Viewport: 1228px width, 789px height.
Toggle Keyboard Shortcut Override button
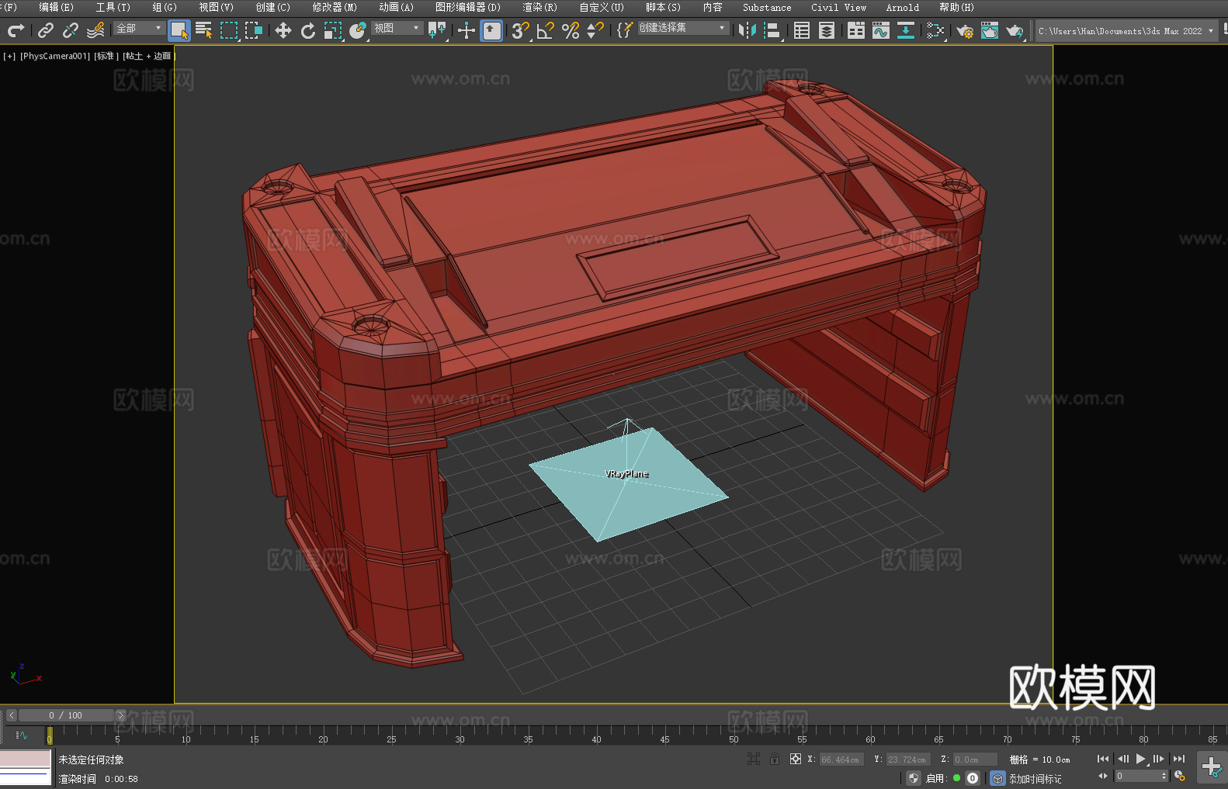[491, 30]
